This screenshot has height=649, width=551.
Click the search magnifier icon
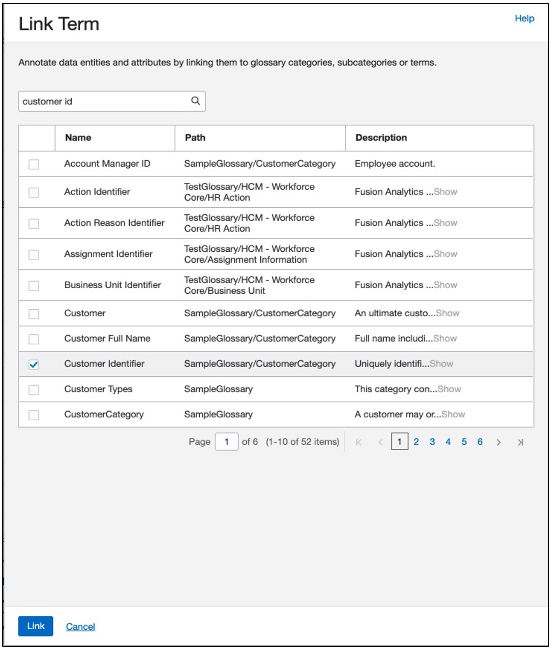click(x=196, y=101)
